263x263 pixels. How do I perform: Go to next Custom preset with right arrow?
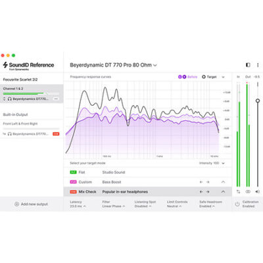pos(208,182)
